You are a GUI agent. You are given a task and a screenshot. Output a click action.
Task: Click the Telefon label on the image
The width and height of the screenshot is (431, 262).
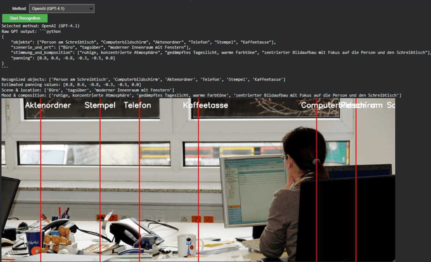(137, 105)
